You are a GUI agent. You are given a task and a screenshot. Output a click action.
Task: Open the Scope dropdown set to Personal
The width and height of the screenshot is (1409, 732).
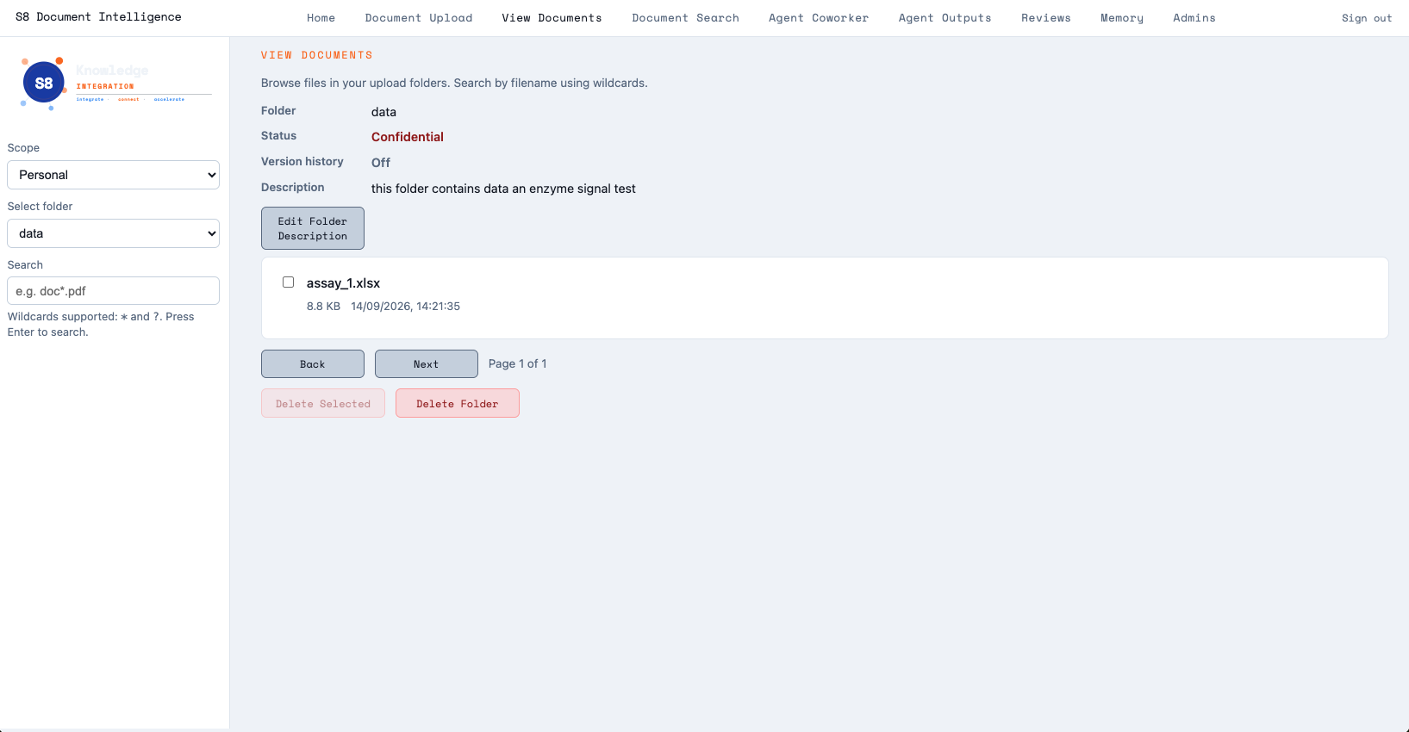coord(113,175)
